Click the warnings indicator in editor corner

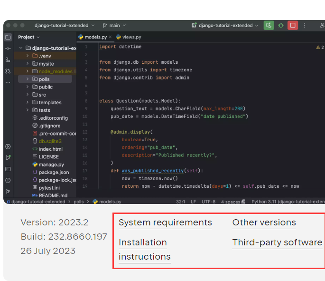[x=320, y=48]
